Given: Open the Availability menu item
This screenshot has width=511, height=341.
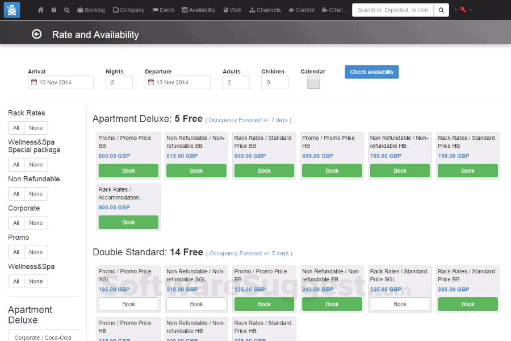Looking at the screenshot, I should [x=199, y=10].
